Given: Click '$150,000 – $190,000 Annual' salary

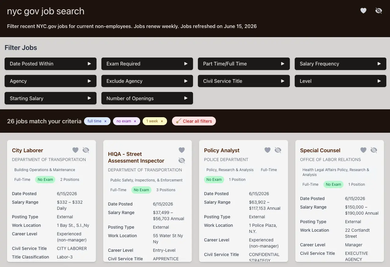Looking at the screenshot, I should pyautogui.click(x=362, y=210).
